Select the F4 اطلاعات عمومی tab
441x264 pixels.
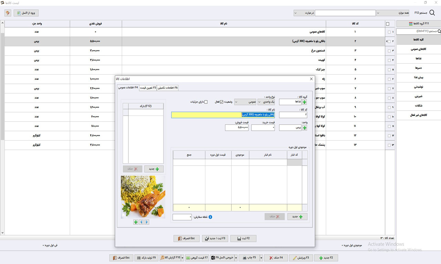tap(128, 88)
